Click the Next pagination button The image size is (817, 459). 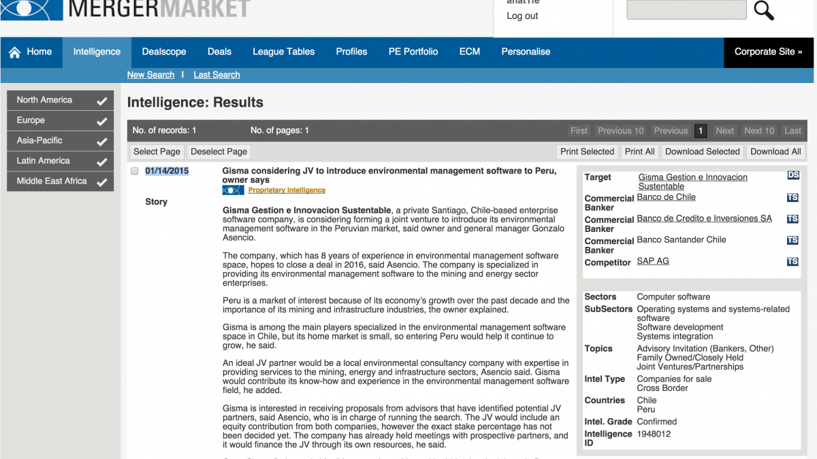(x=725, y=131)
